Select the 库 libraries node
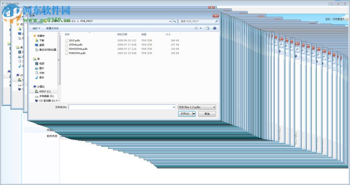Viewport: 350px width, 185px height. tap(38, 59)
